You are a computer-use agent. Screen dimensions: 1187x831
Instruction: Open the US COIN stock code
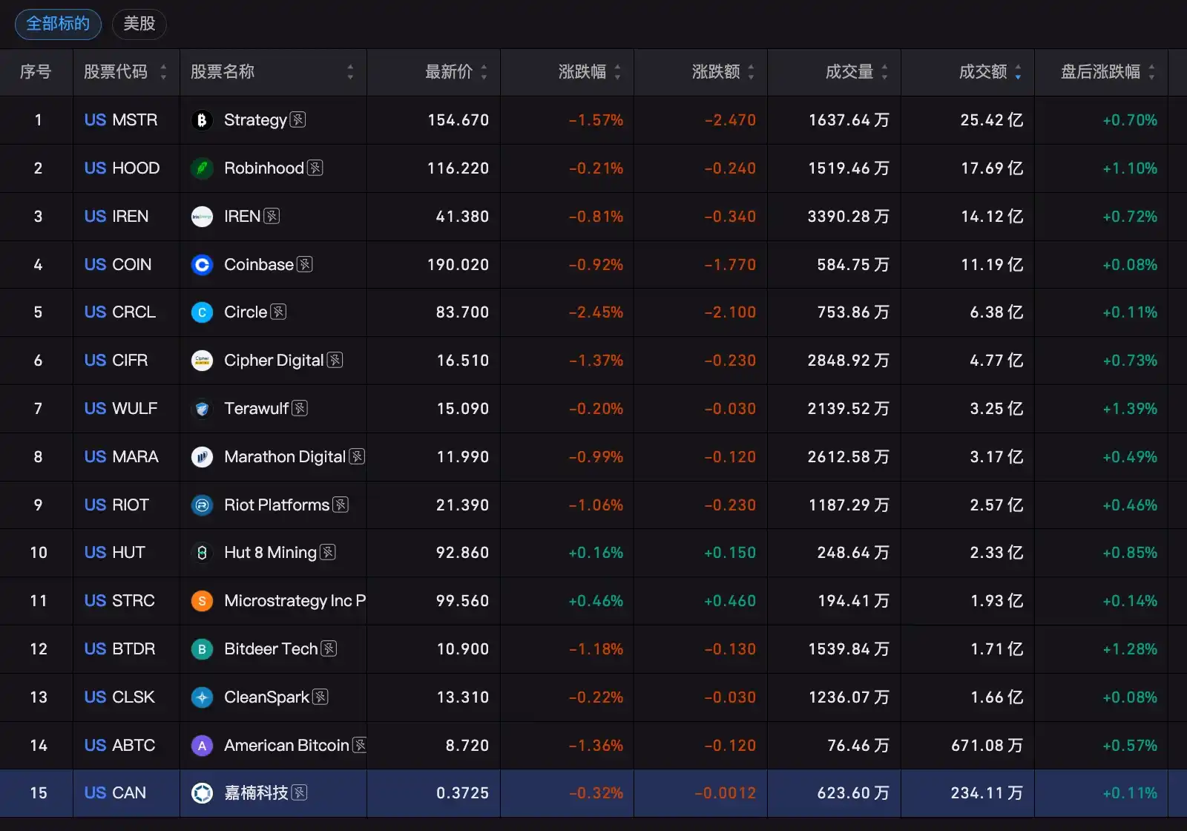(x=118, y=265)
